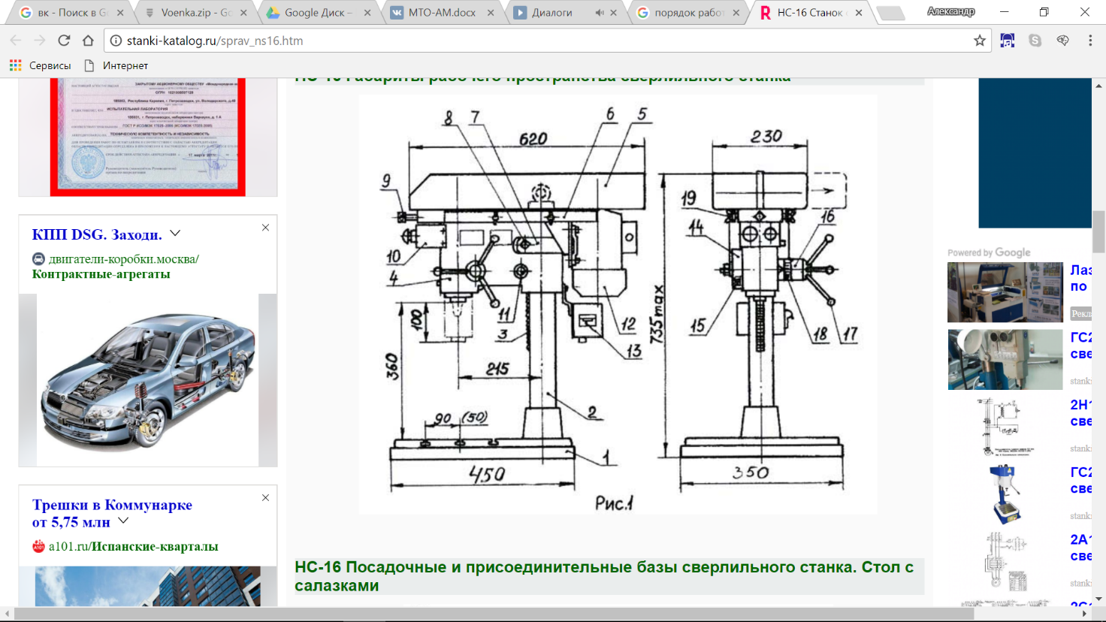
Task: Switch to the вк - Поиск в Google tab
Action: pyautogui.click(x=72, y=13)
